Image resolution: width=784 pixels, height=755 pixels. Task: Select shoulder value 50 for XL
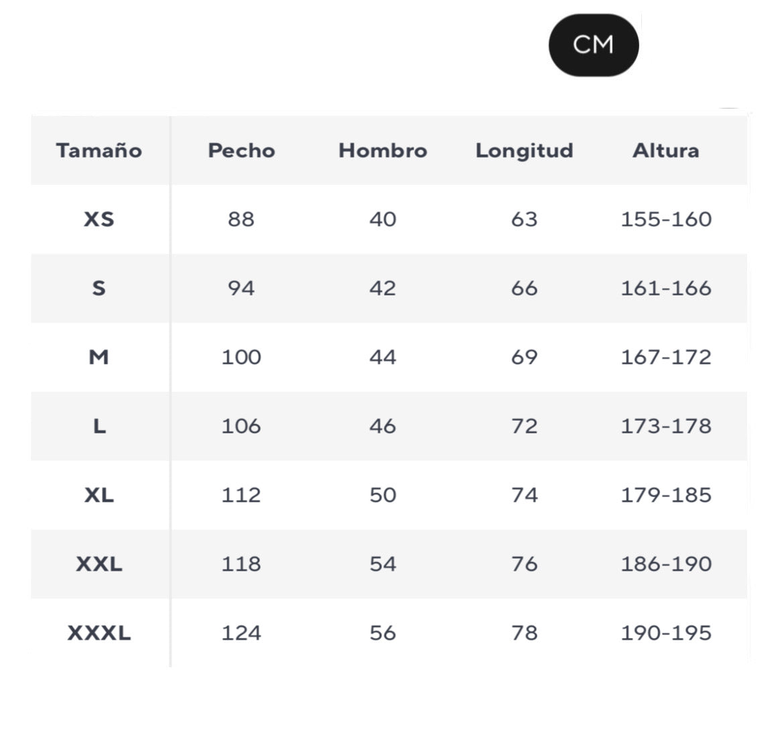coord(383,495)
